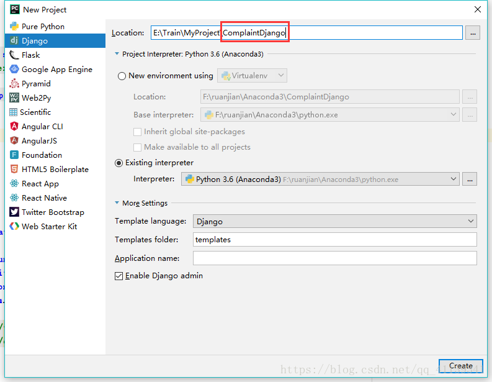Click ellipsis beside environment Location field
The height and width of the screenshot is (382, 492).
(470, 97)
